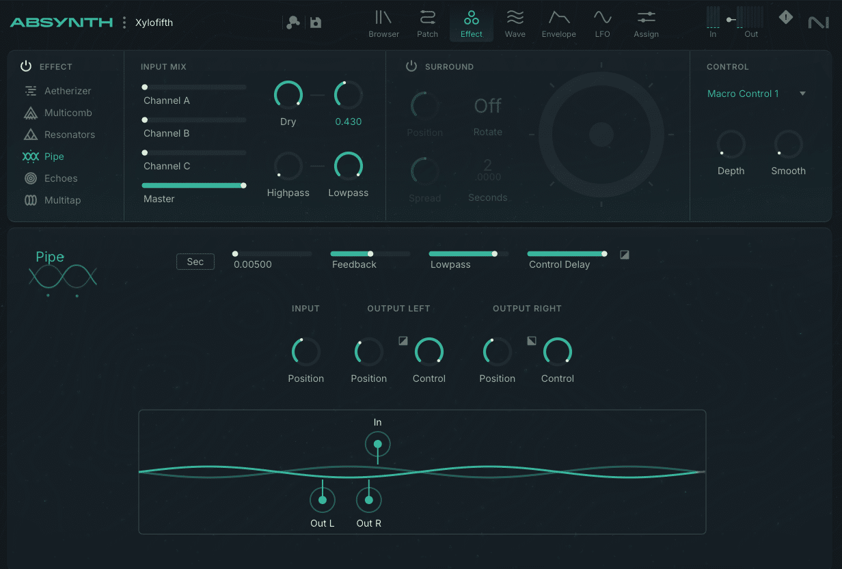Open the Macro Control 1 dropdown
The image size is (842, 569).
click(x=755, y=94)
